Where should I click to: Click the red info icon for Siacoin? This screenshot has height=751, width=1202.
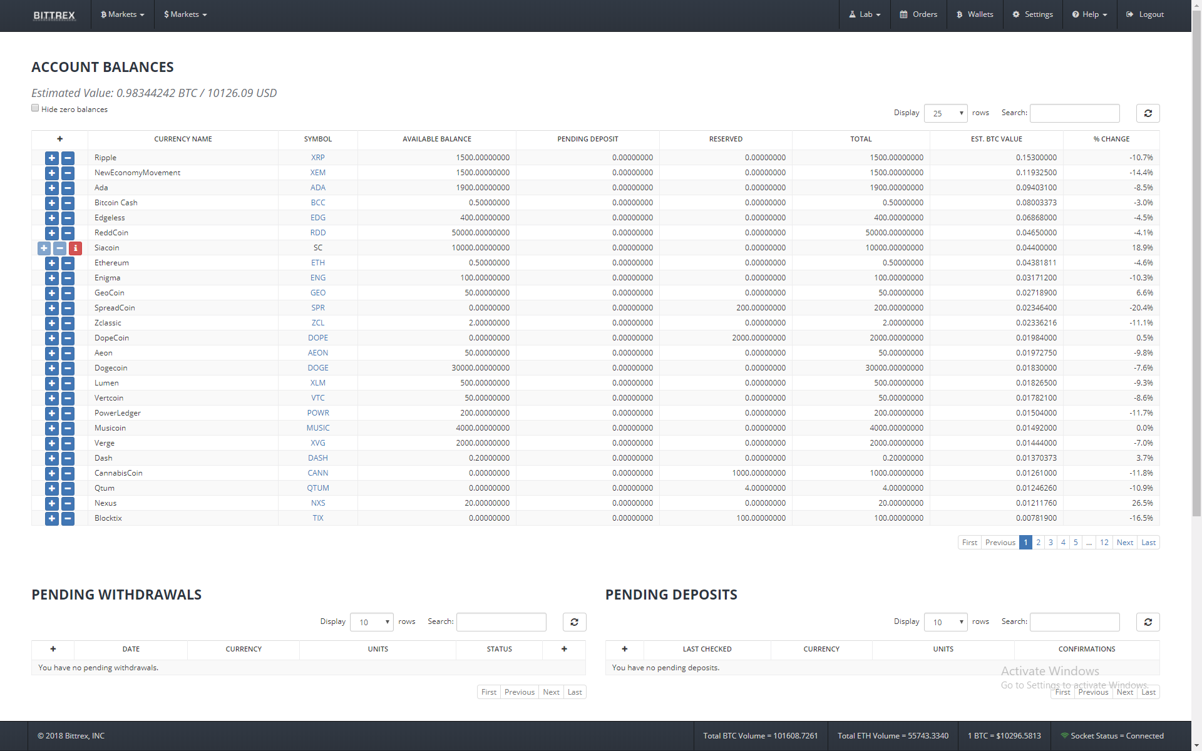75,248
